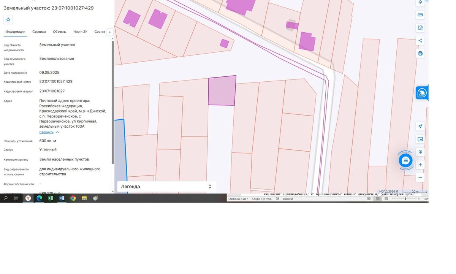Select the highlighted purple parcel on map
456x274 pixels.
[x=222, y=91]
